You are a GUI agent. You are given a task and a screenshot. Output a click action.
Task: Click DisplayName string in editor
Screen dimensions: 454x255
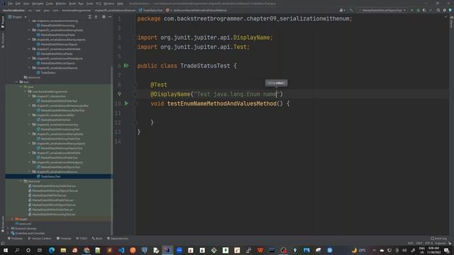(237, 94)
